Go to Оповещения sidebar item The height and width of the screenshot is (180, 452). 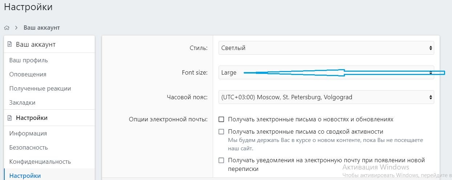point(28,74)
